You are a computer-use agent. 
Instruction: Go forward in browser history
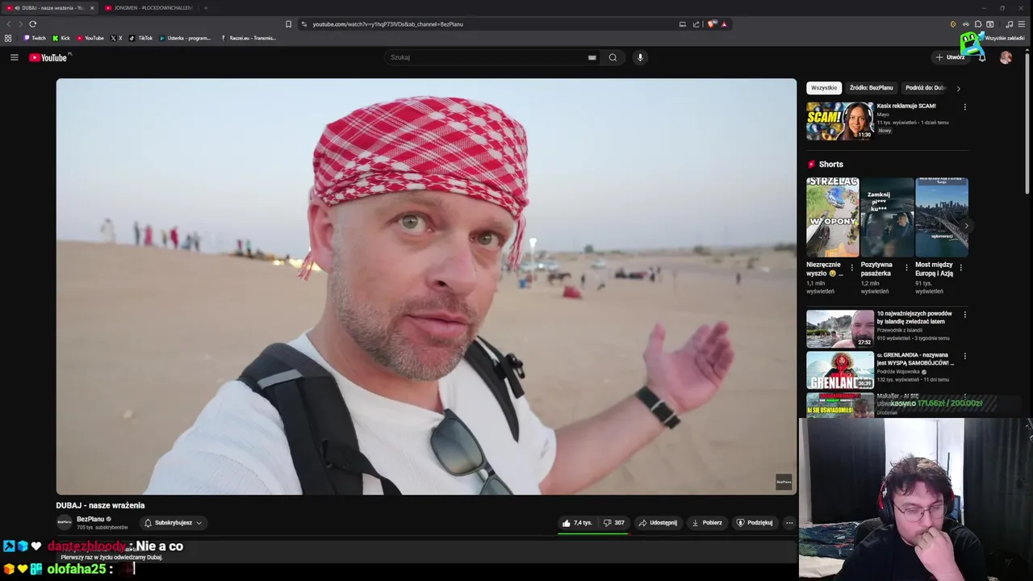click(19, 24)
